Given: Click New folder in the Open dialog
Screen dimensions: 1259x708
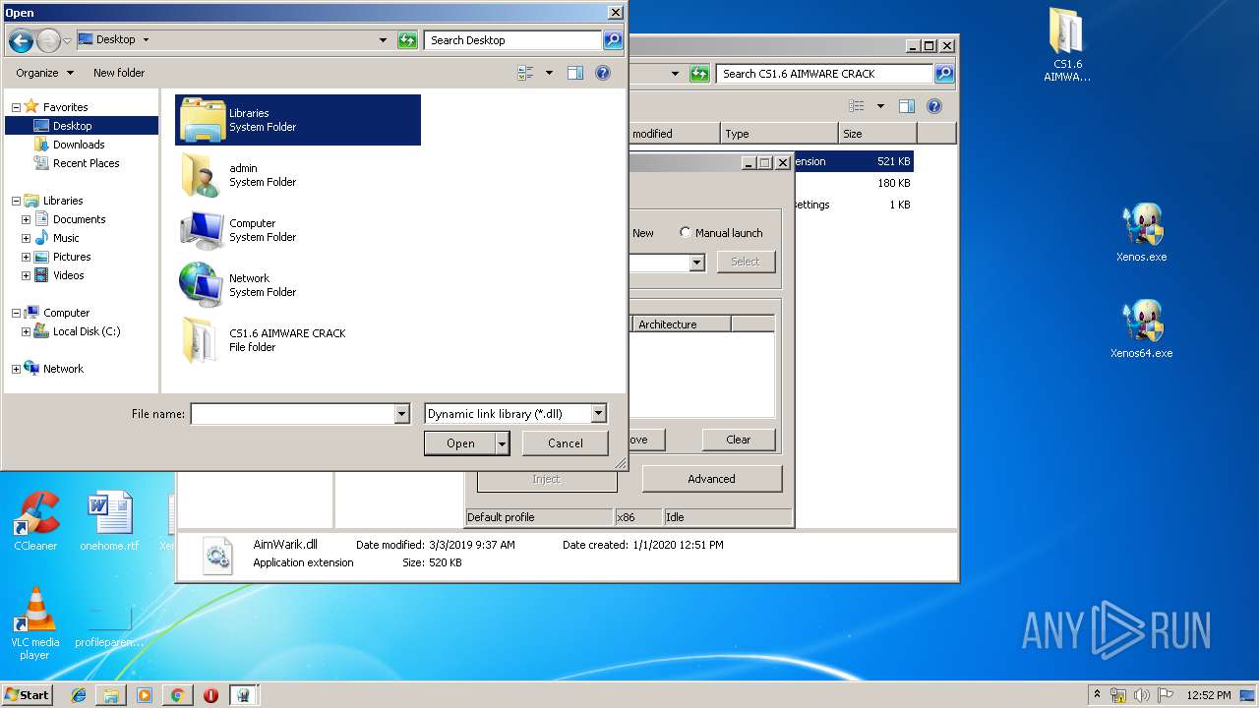Looking at the screenshot, I should (119, 73).
